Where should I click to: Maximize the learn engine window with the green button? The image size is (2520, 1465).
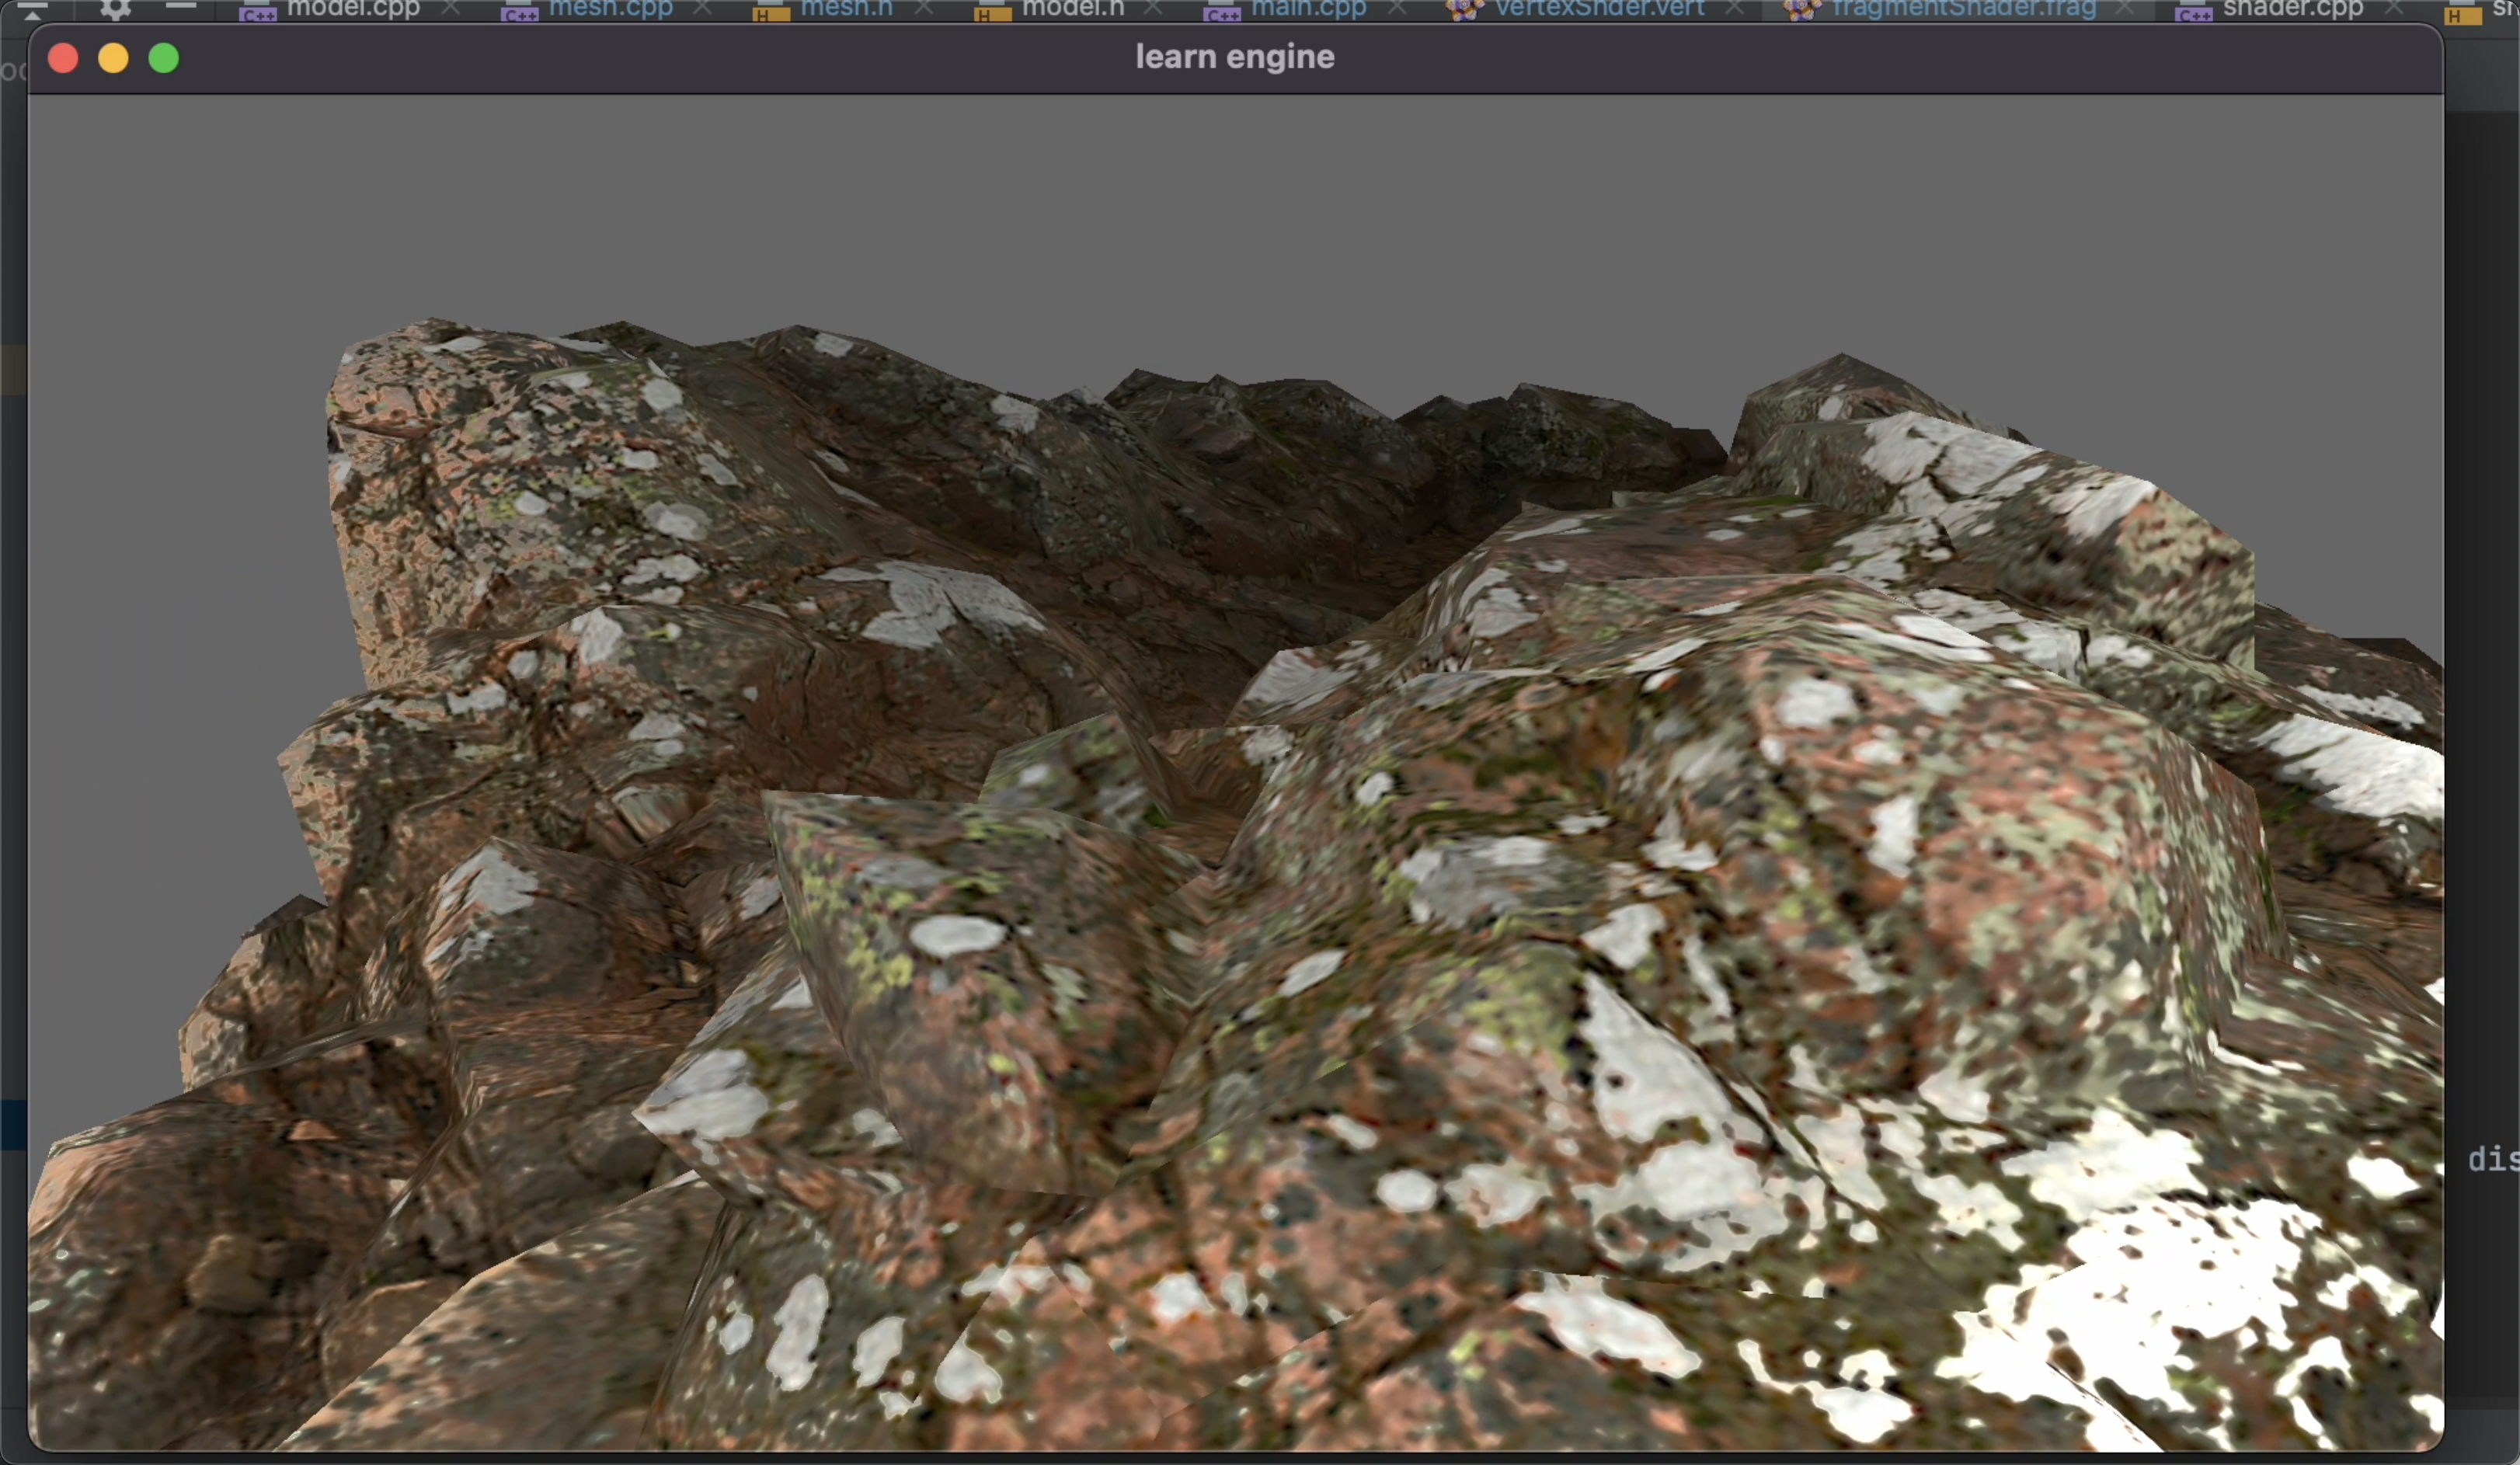pos(164,58)
